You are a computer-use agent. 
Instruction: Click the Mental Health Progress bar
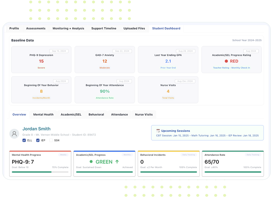pyautogui.click(x=40, y=172)
